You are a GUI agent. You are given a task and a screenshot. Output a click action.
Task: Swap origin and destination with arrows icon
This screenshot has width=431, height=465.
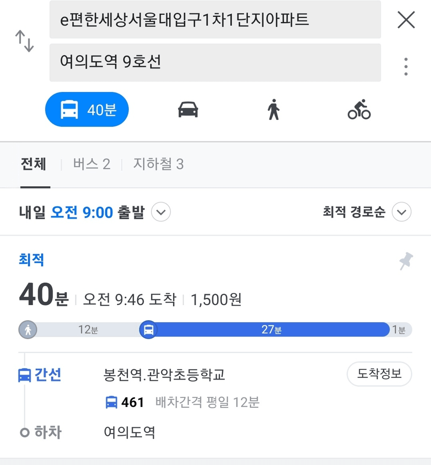tap(24, 41)
